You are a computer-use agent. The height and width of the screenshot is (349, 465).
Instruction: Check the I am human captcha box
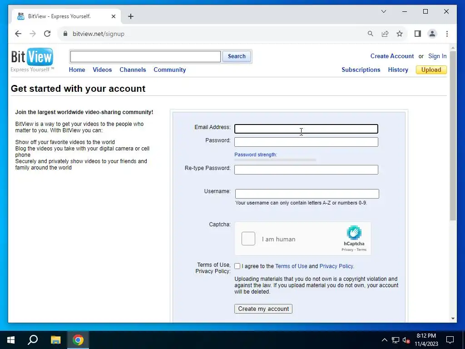coord(248,239)
